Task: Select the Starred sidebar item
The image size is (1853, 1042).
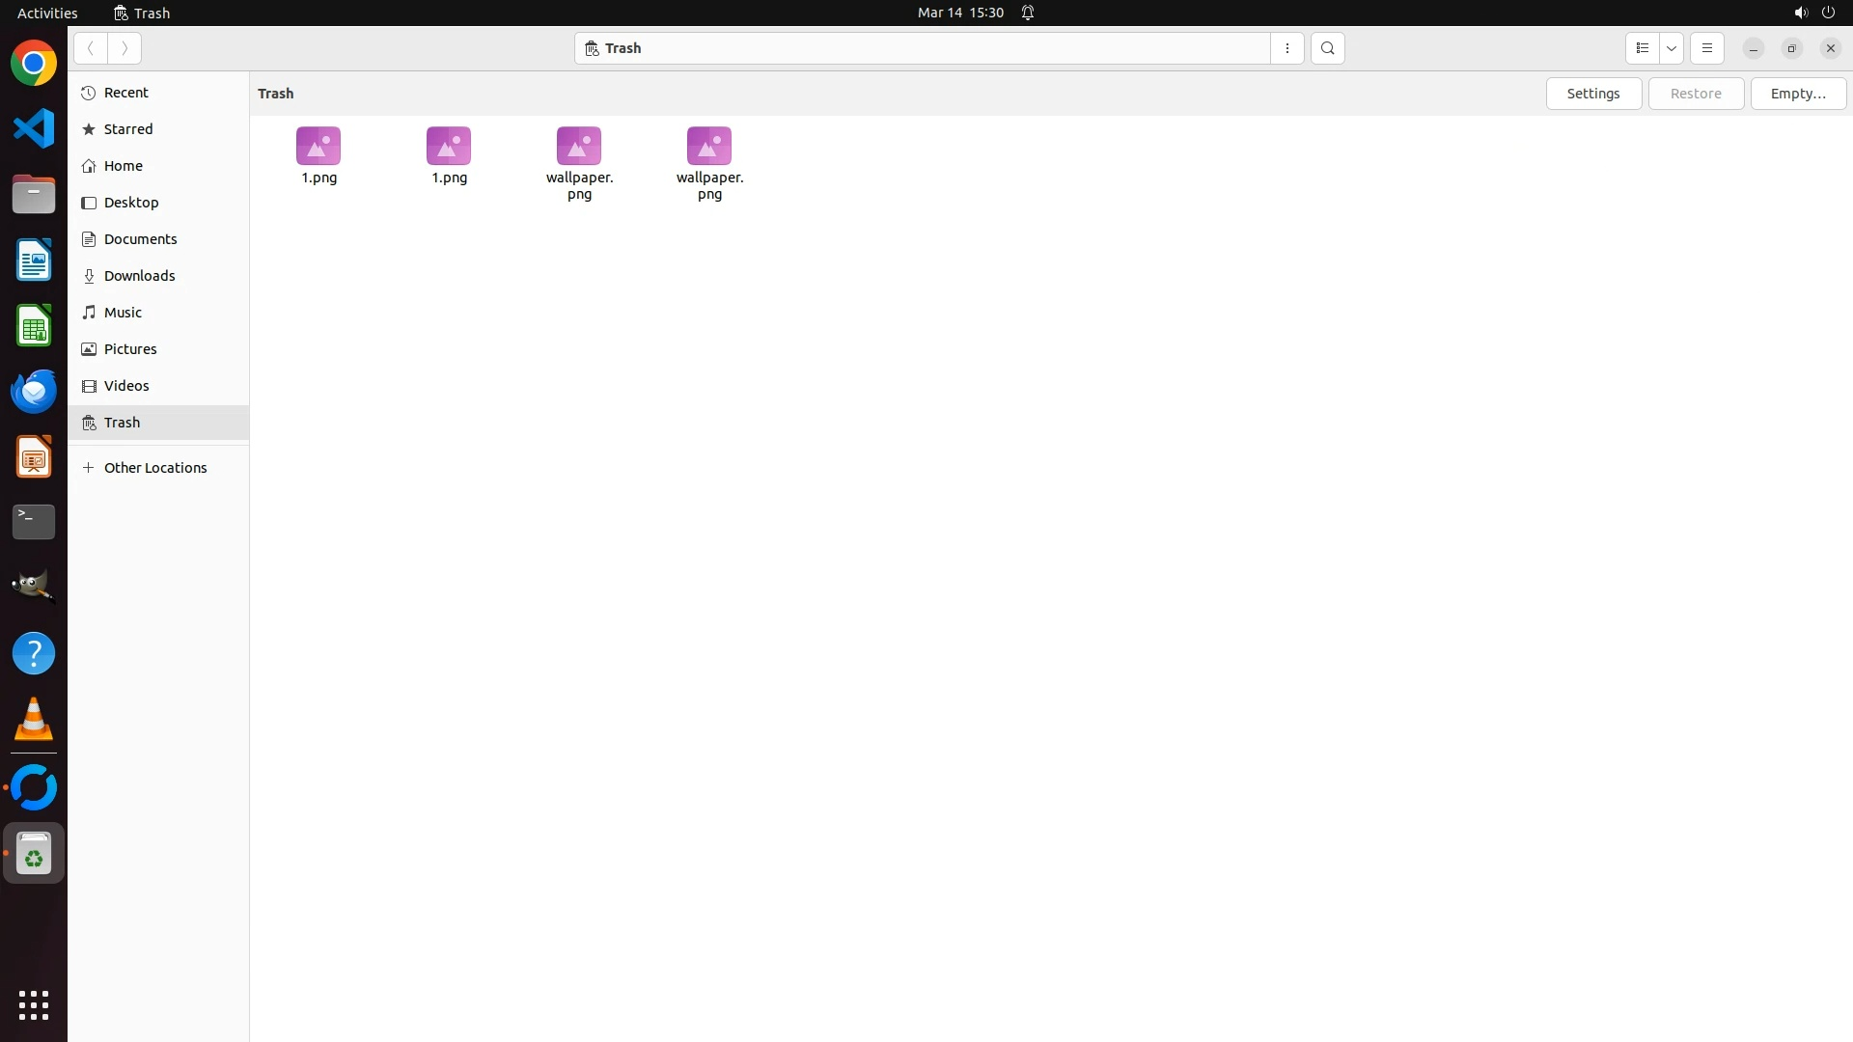Action: 127,129
